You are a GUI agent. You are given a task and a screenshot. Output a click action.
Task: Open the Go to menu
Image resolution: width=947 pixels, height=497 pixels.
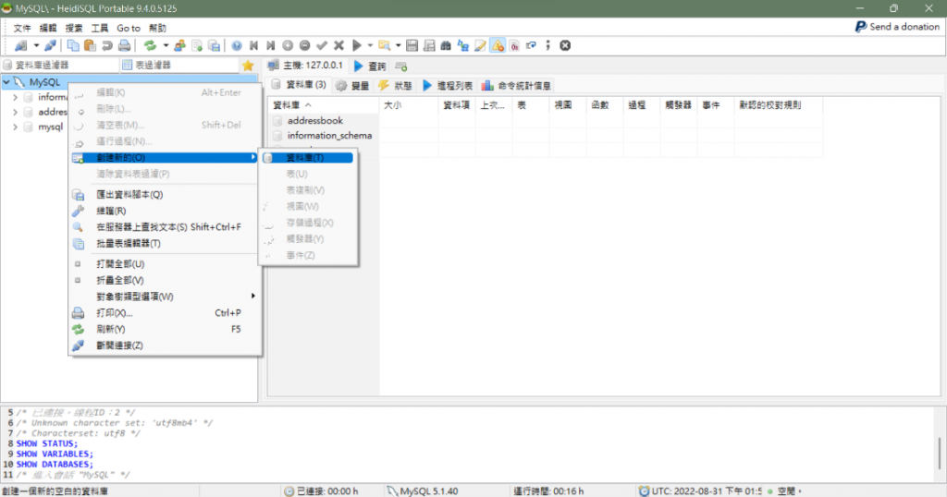tap(128, 29)
